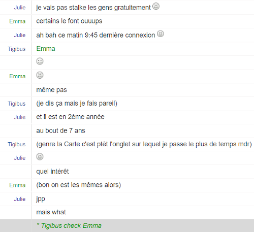
Task: Click the message 'au bout de 7 ans'
Action: tap(60, 130)
